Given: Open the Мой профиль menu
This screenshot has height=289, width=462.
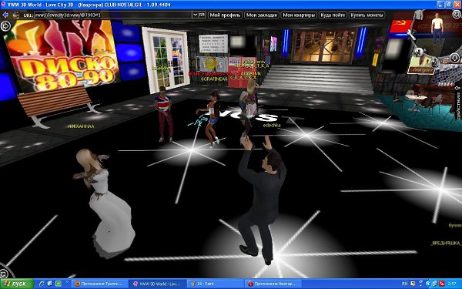Looking at the screenshot, I should tap(225, 15).
